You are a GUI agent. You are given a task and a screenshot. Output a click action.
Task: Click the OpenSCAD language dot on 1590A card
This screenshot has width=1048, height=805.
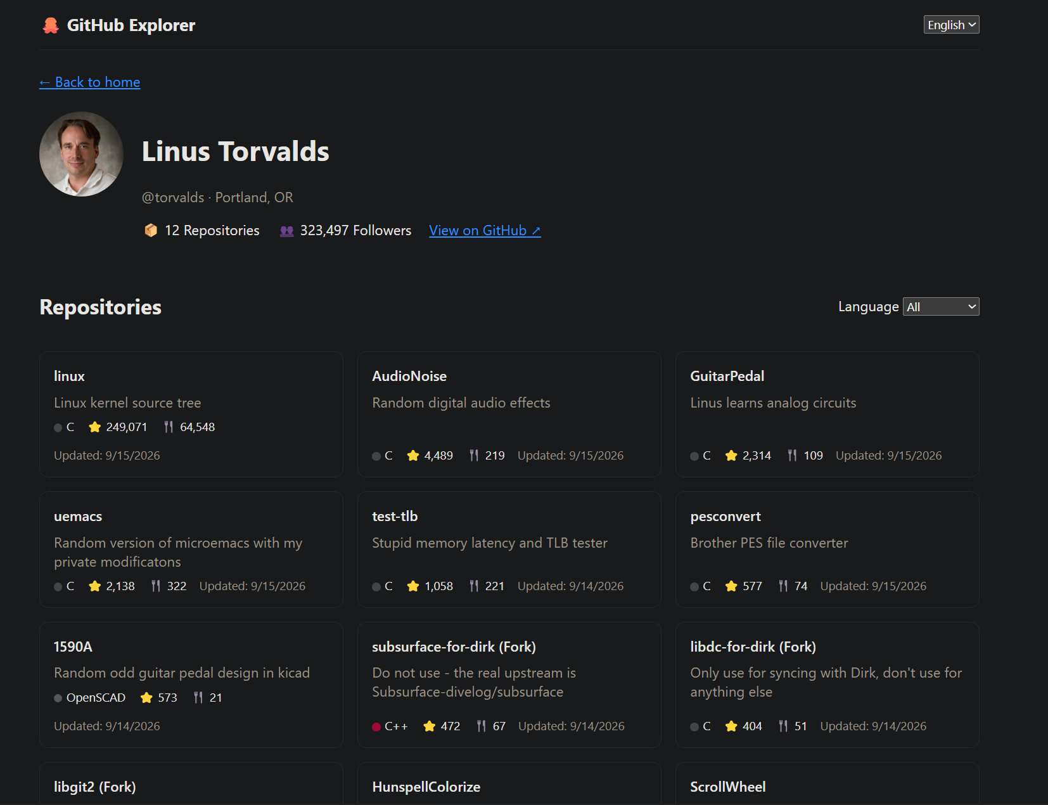pyautogui.click(x=58, y=699)
